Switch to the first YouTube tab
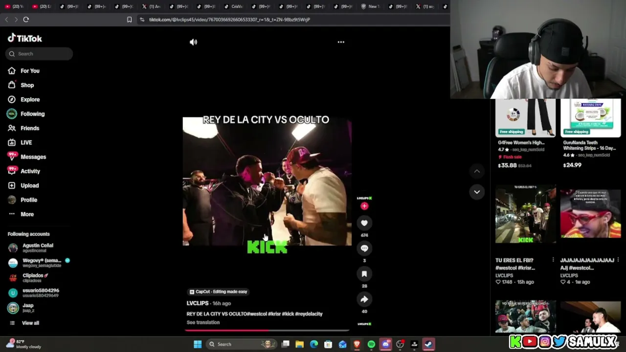This screenshot has width=626, height=352. (x=15, y=6)
